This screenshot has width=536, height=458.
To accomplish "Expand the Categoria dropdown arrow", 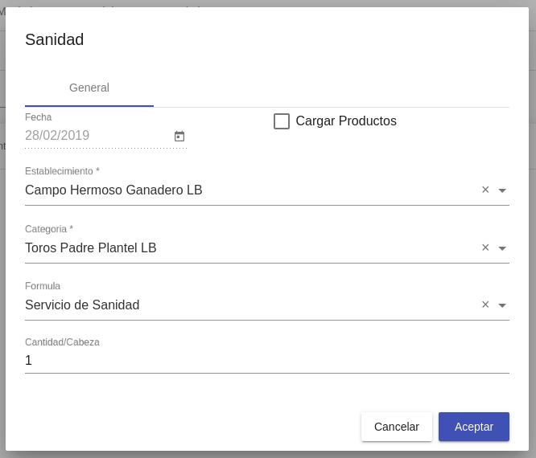I will point(502,248).
